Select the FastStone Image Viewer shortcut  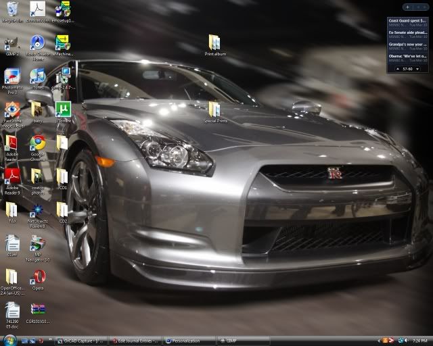click(x=12, y=115)
